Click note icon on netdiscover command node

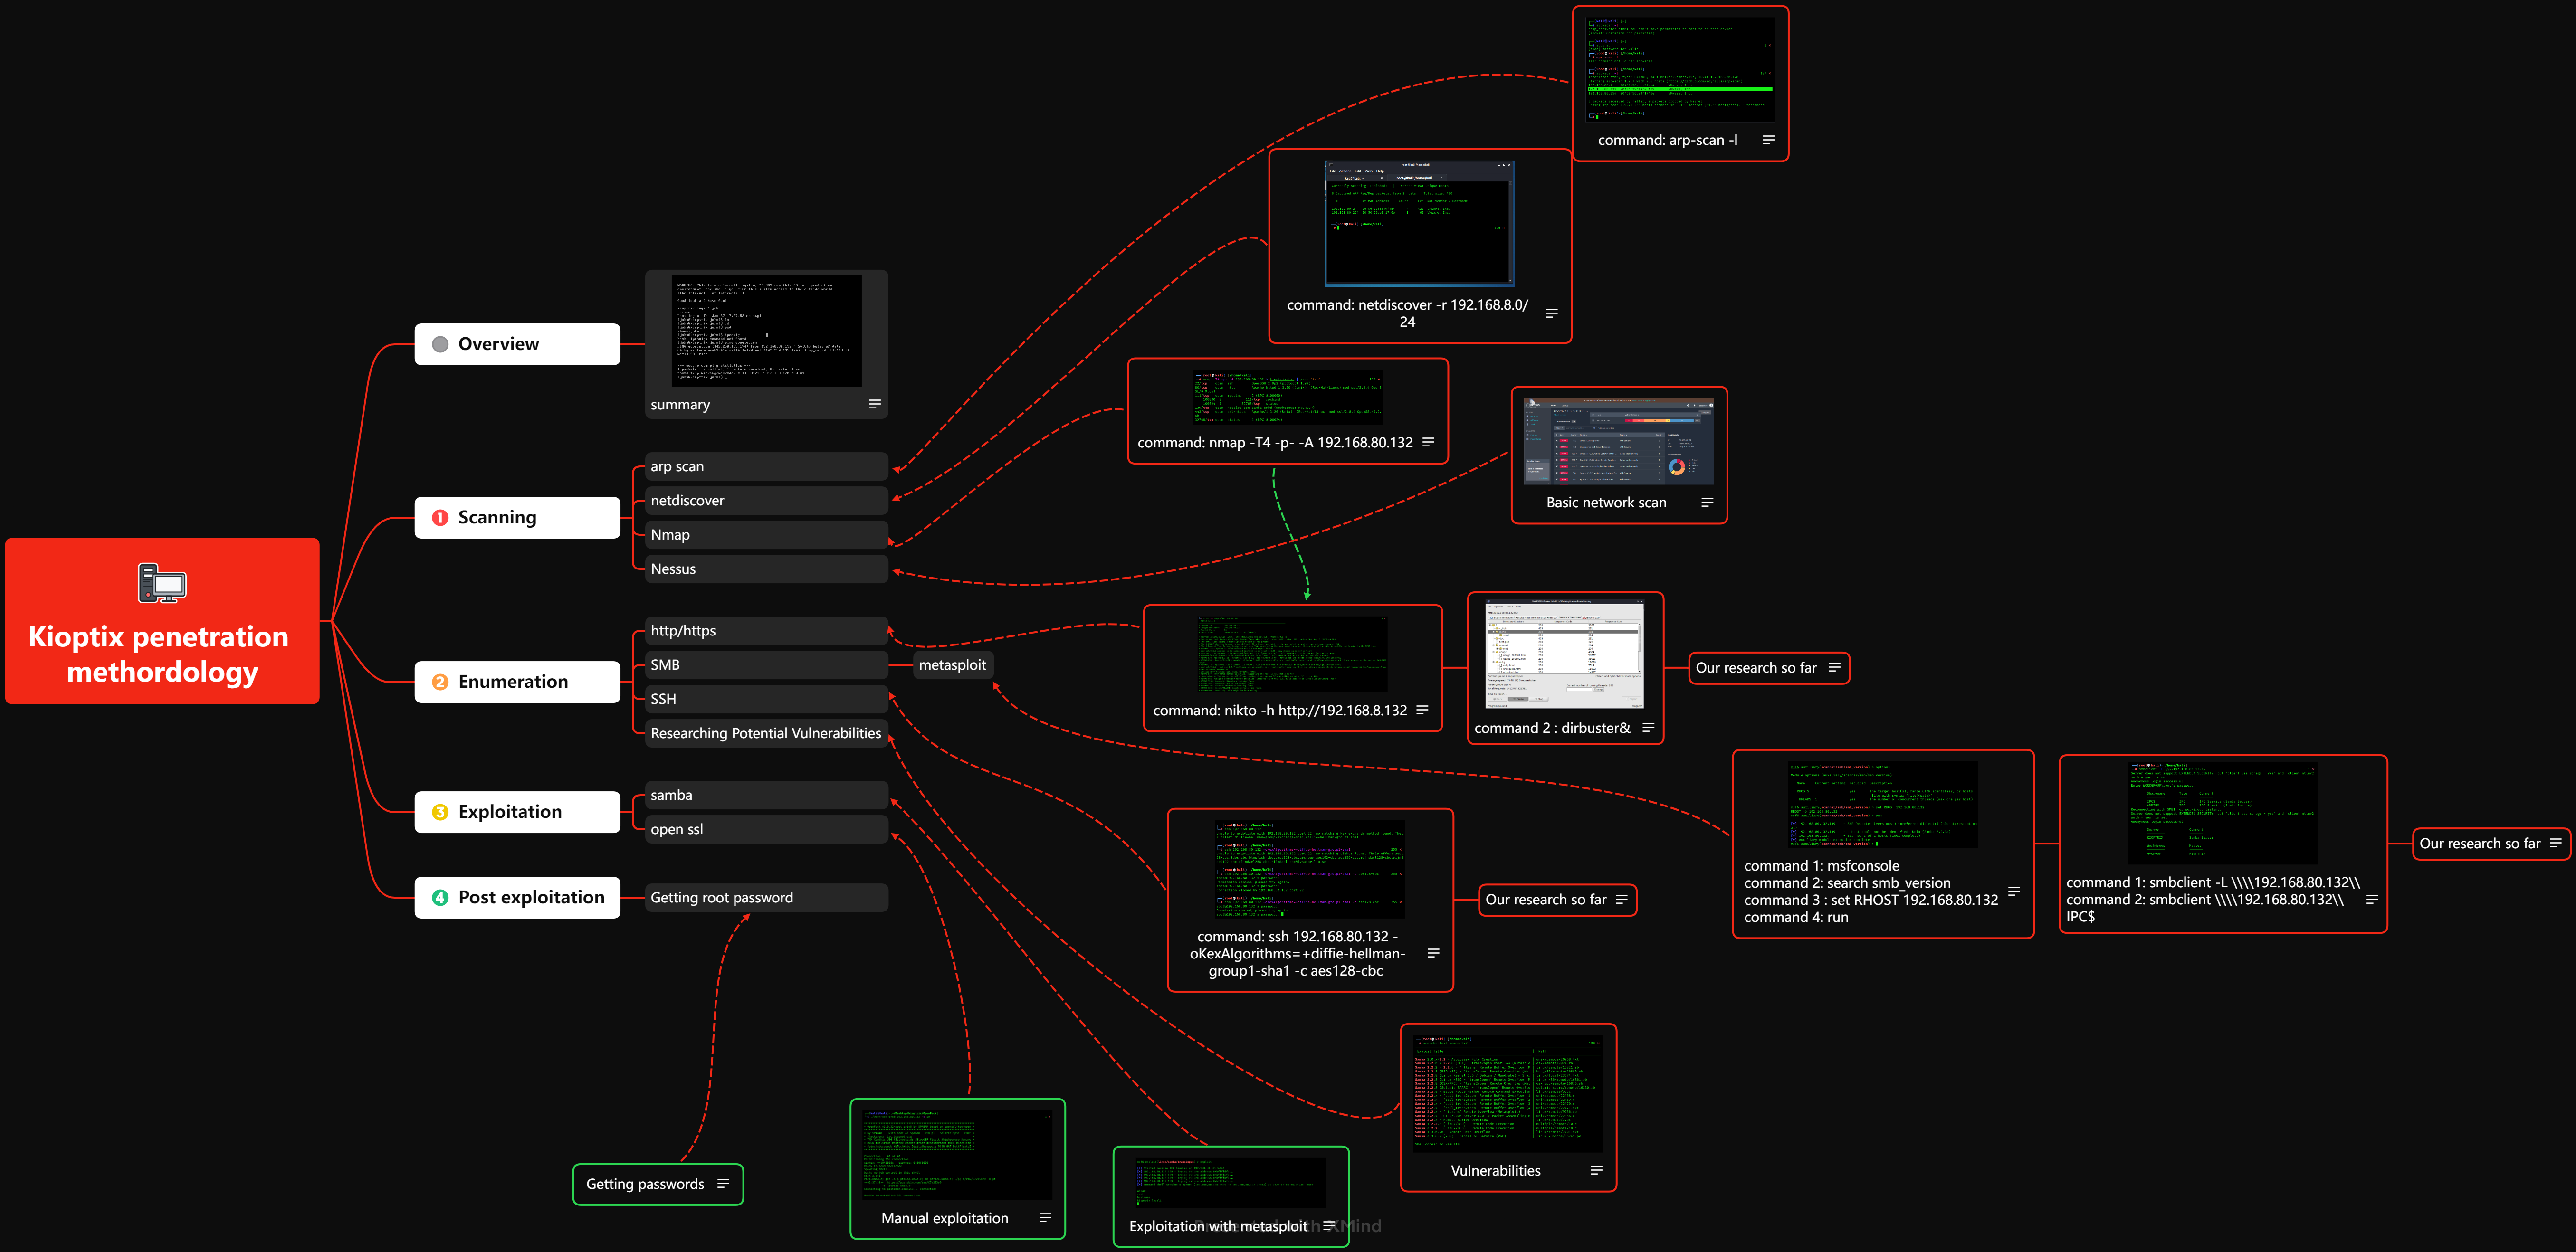coord(1551,313)
